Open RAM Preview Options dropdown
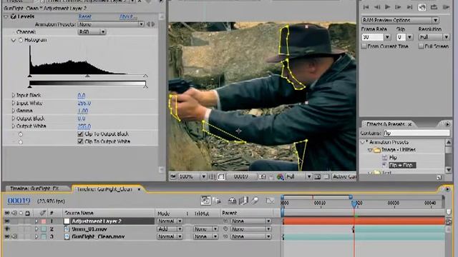 (400, 20)
